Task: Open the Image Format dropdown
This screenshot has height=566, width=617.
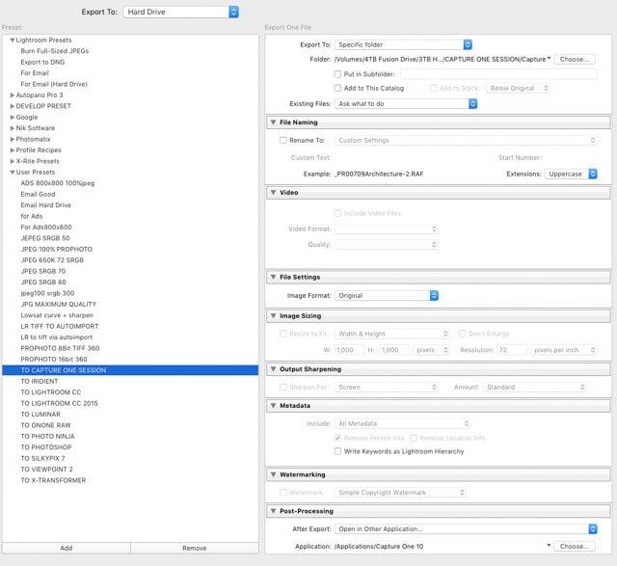Action: (x=388, y=295)
